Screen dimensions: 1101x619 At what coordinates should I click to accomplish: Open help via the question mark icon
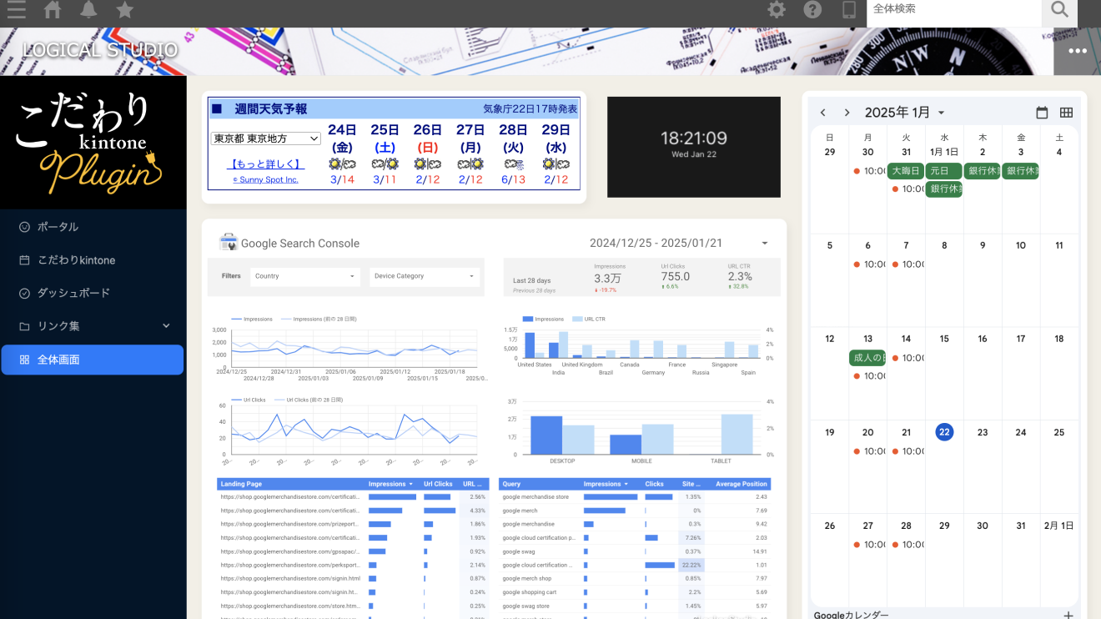812,10
